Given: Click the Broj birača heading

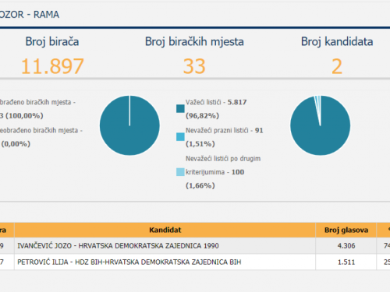Looking at the screenshot, I should point(52,42).
